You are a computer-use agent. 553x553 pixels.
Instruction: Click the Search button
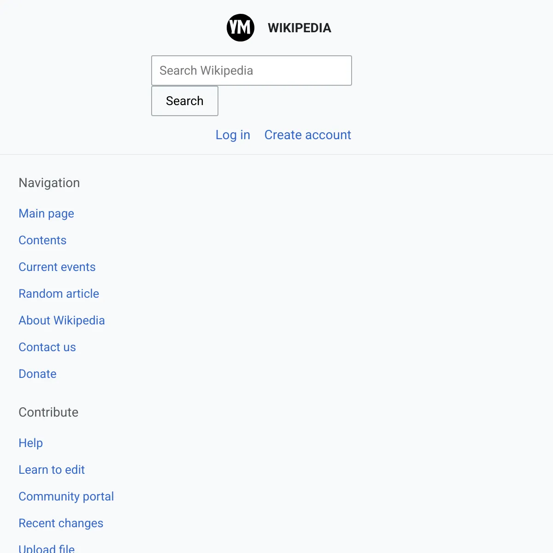pos(185,101)
